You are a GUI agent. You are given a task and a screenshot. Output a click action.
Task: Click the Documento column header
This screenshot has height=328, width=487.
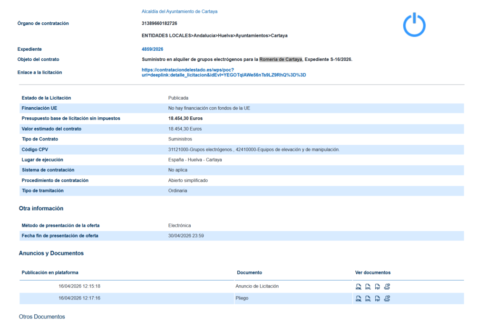pos(249,272)
